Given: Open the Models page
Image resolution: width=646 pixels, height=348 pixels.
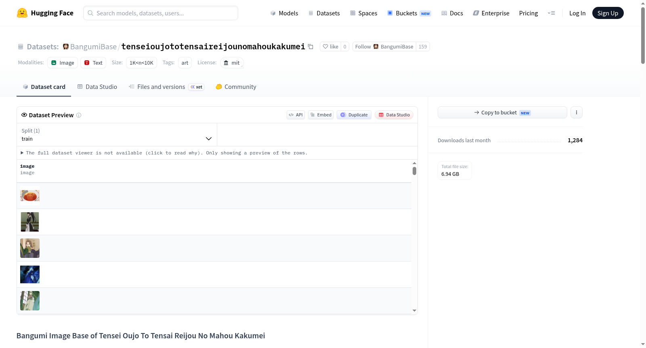Looking at the screenshot, I should point(284,13).
